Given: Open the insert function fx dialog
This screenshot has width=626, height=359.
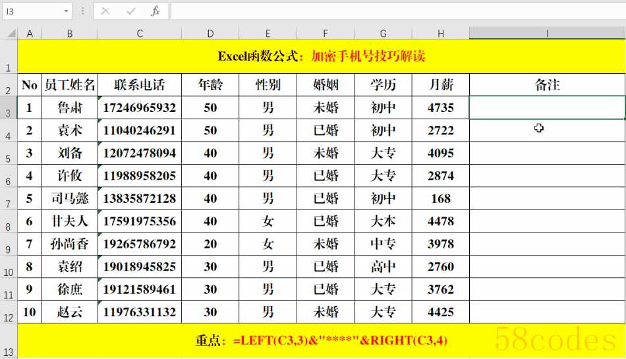Looking at the screenshot, I should point(156,11).
